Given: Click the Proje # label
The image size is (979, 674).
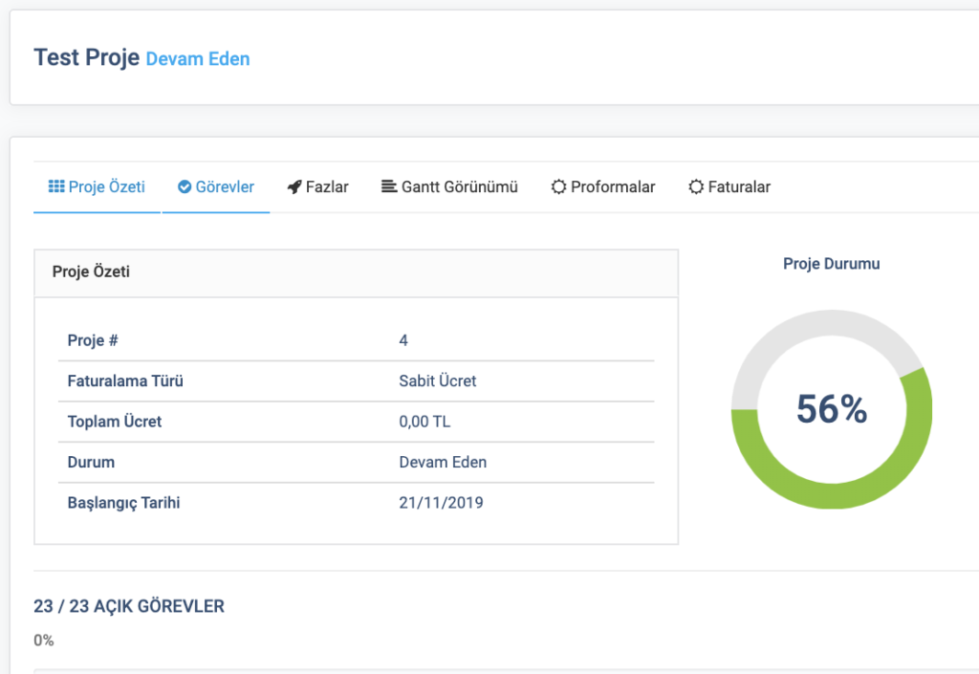Looking at the screenshot, I should coord(93,340).
